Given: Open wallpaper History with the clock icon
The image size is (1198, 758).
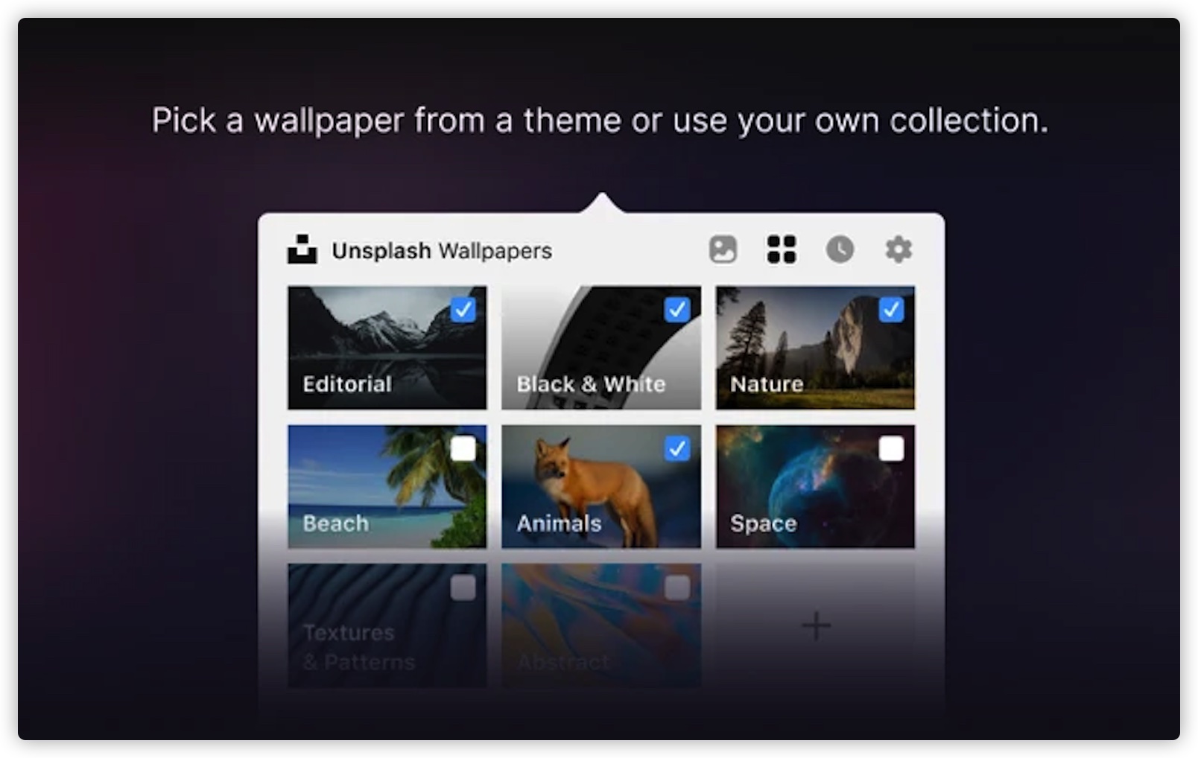Looking at the screenshot, I should 840,250.
